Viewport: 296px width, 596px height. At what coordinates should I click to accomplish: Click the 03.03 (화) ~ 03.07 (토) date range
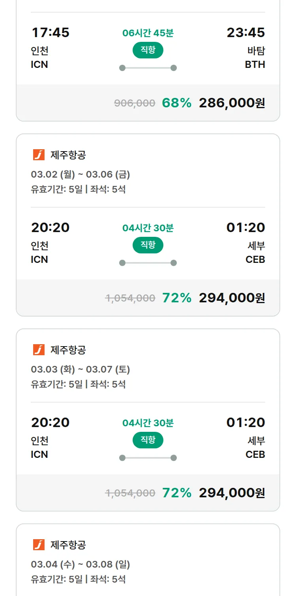pyautogui.click(x=81, y=369)
